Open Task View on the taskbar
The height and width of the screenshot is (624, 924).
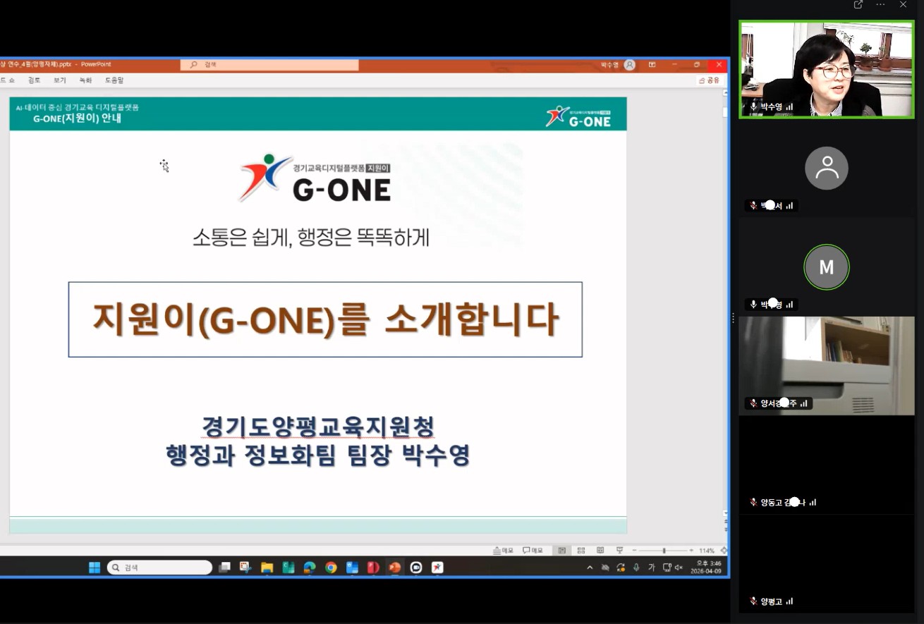(x=225, y=568)
